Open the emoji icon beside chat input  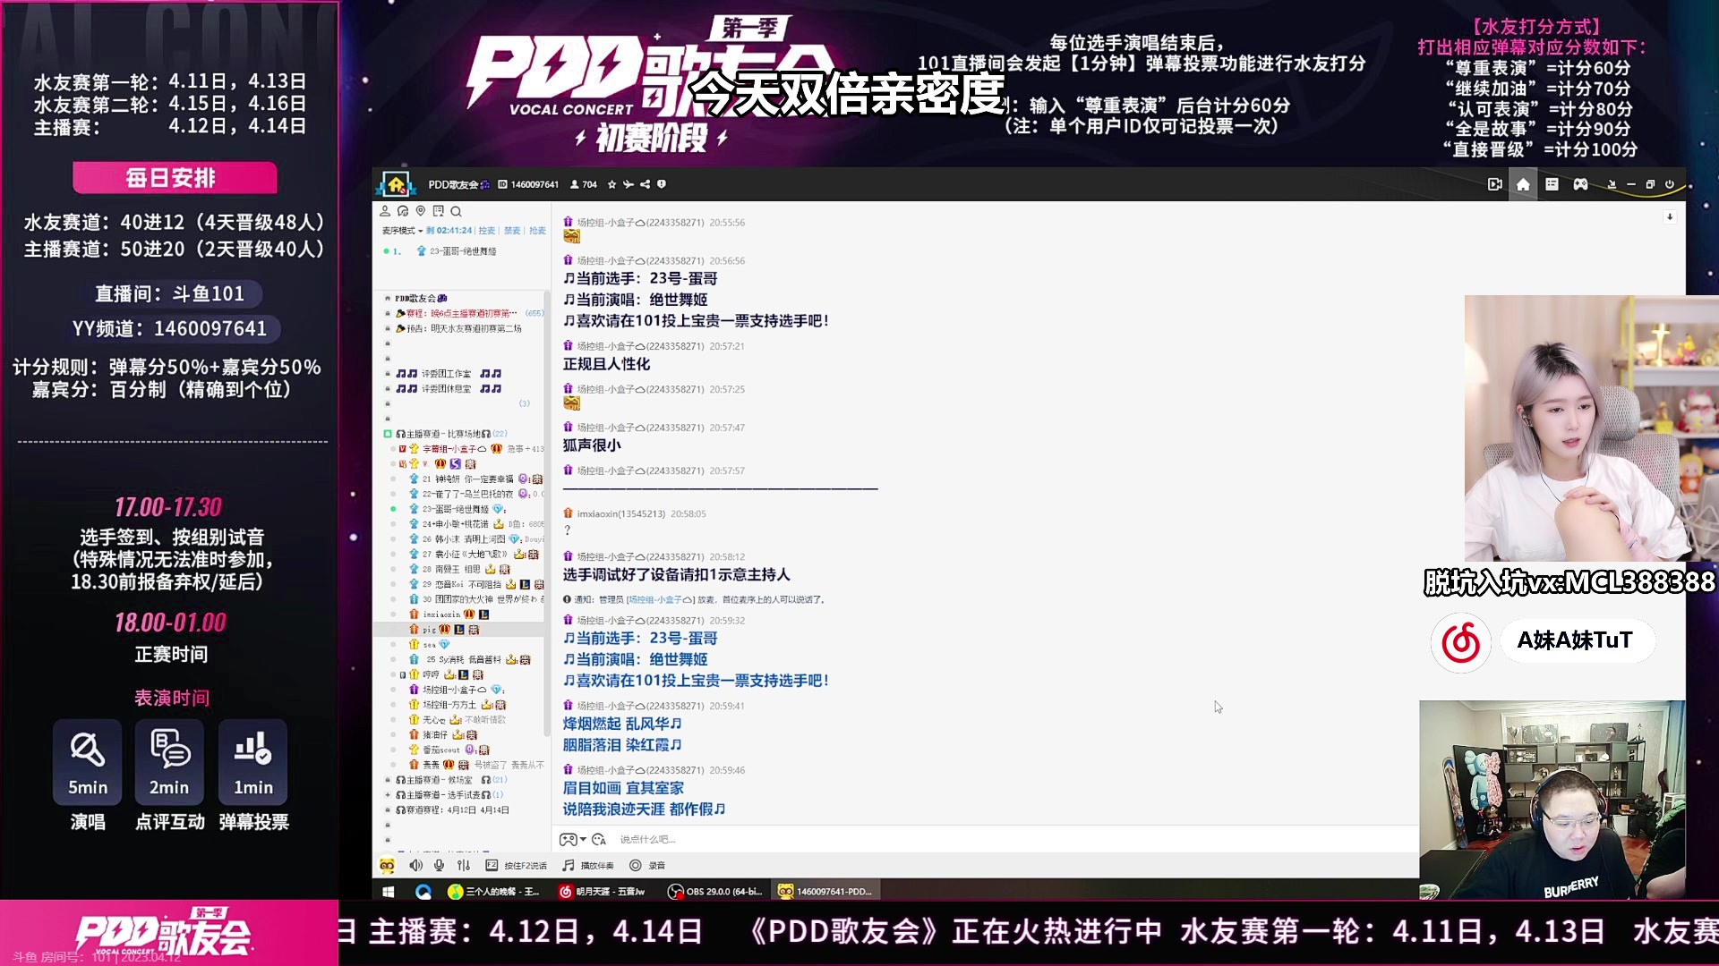click(599, 839)
